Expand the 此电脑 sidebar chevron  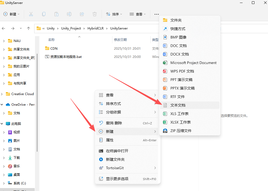(2, 124)
